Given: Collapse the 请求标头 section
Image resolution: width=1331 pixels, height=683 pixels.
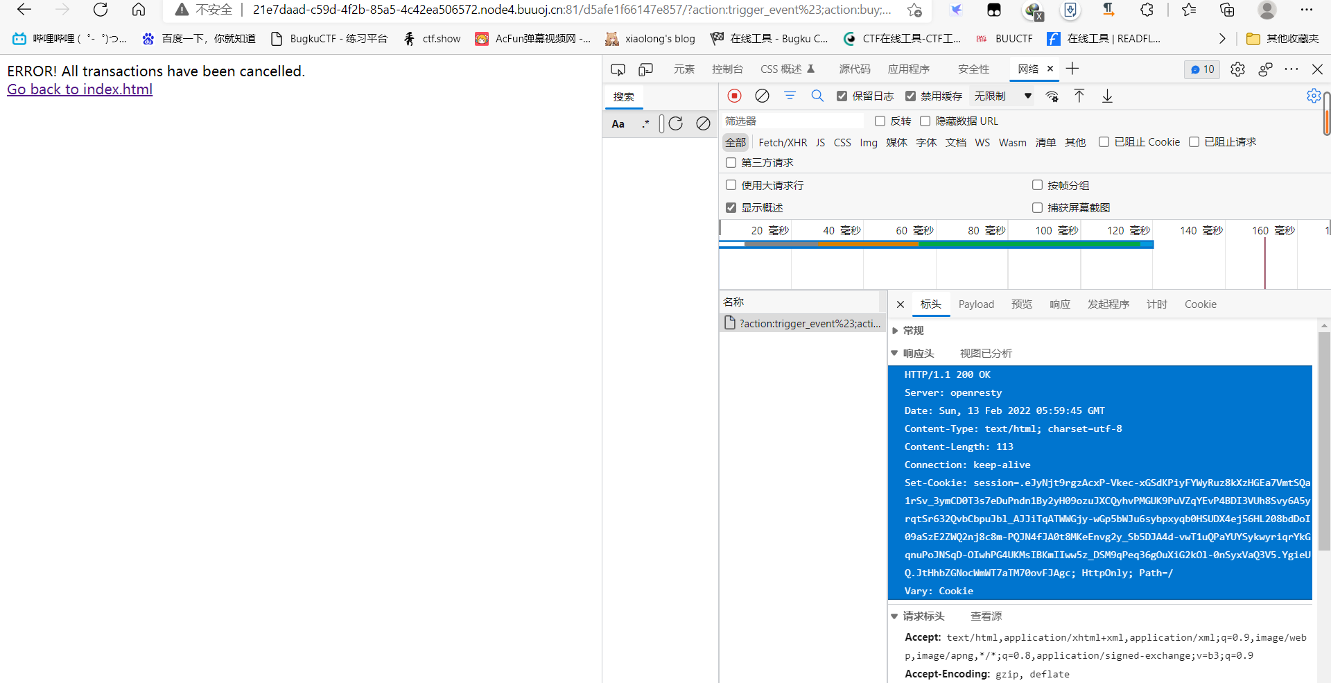Looking at the screenshot, I should click(x=895, y=616).
